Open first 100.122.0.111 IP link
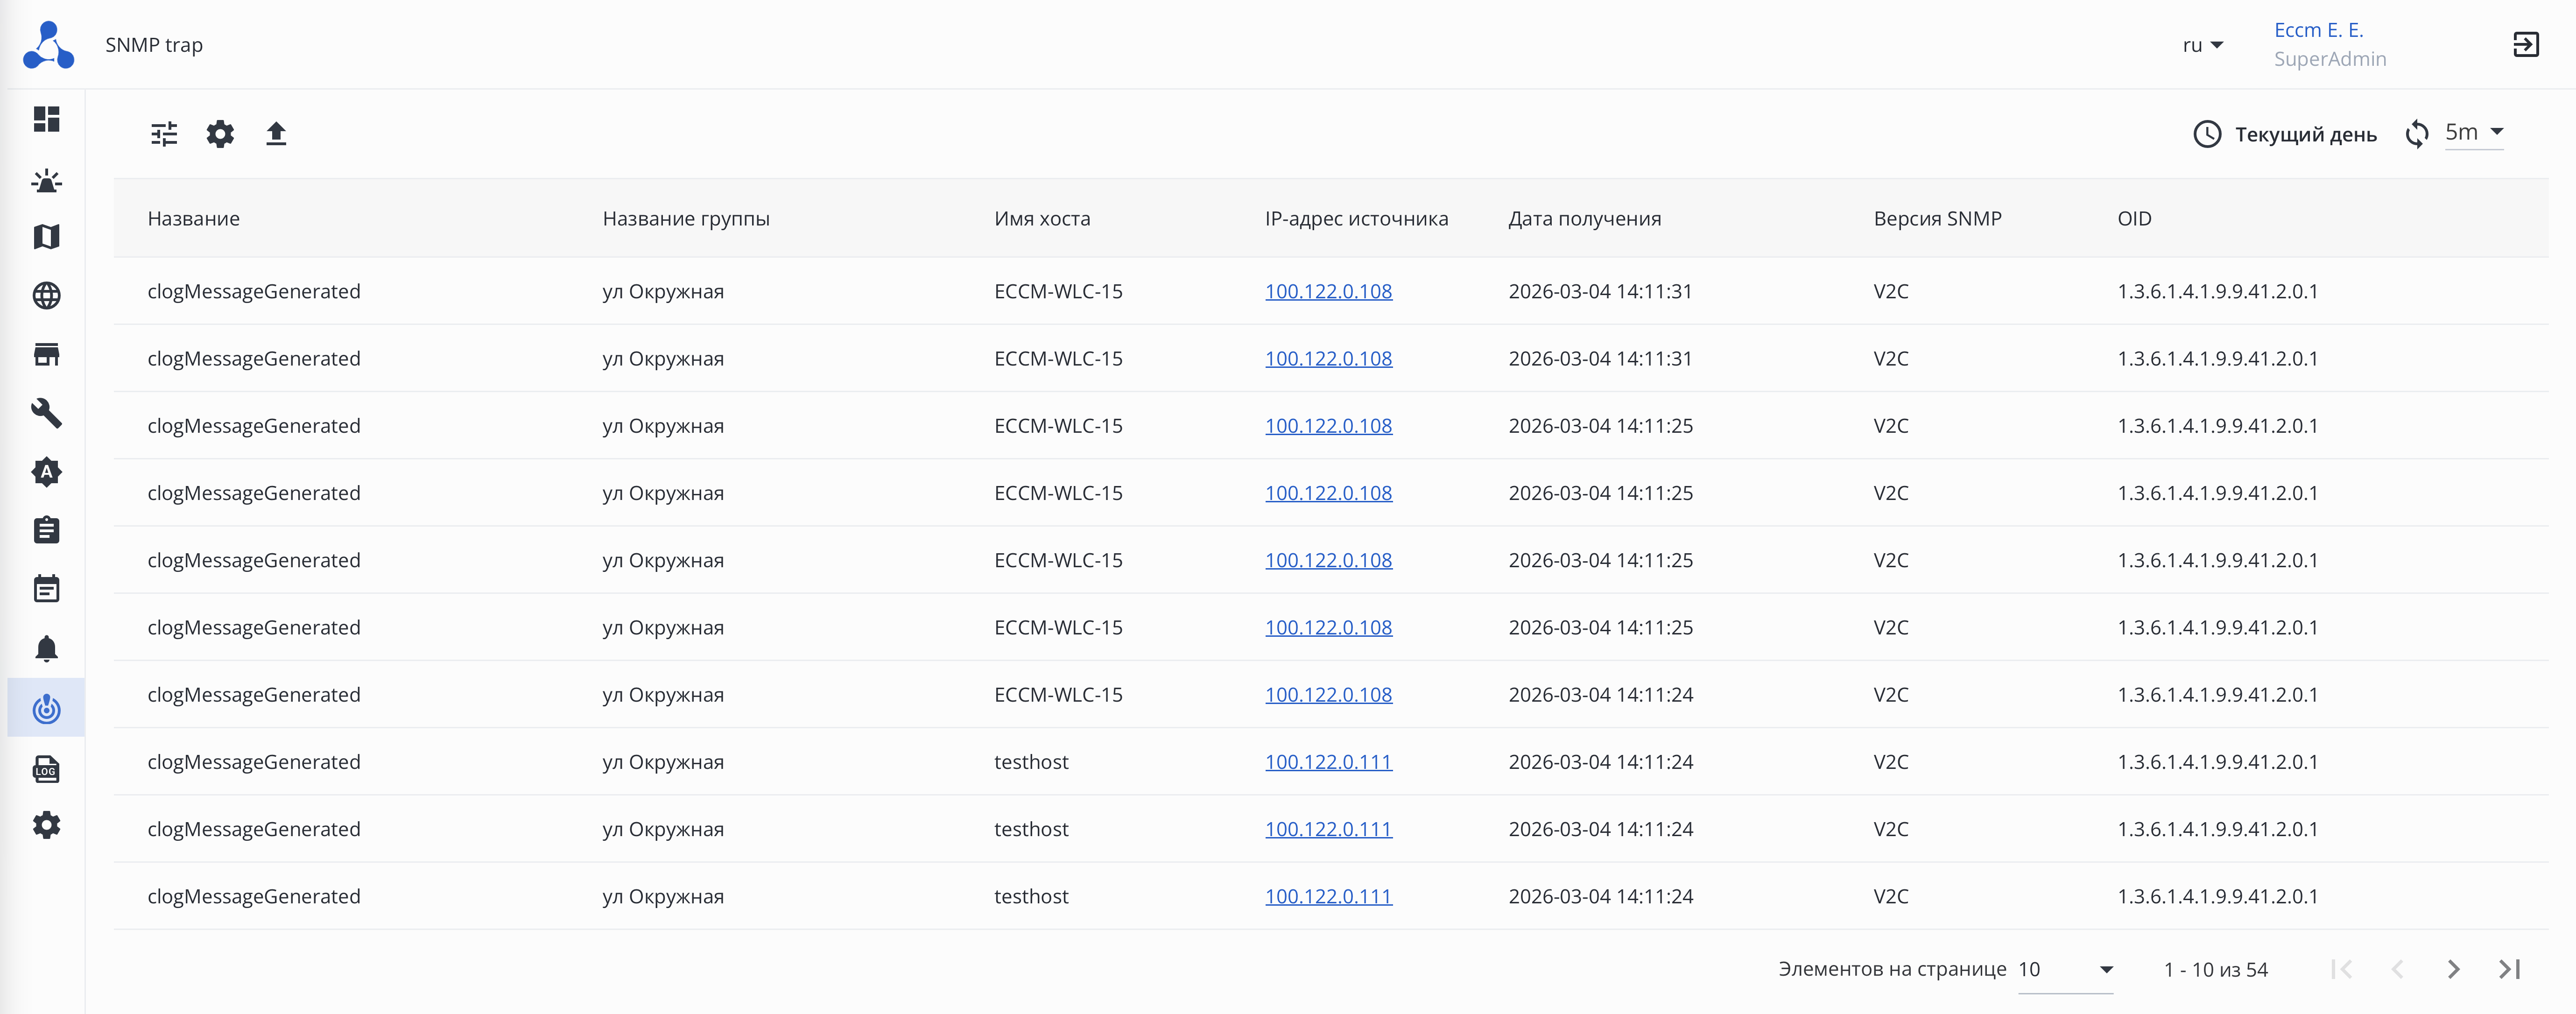 pos(1328,762)
